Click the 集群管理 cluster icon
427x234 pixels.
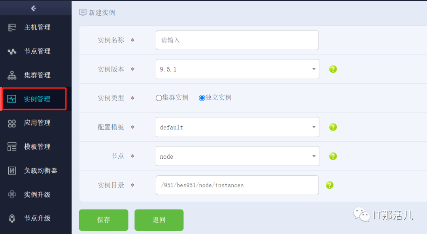(x=12, y=75)
